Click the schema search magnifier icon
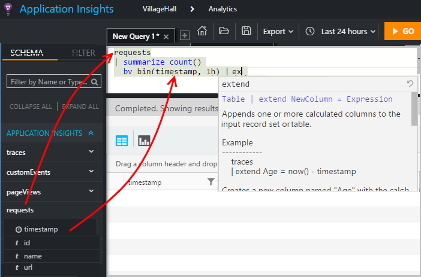This screenshot has height=277, width=421. 94,82
